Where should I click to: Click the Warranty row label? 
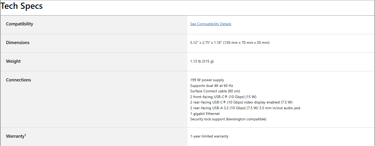[x=15, y=136]
